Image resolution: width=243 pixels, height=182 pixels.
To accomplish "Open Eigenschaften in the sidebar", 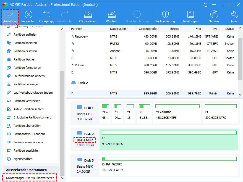I will (x=23, y=159).
